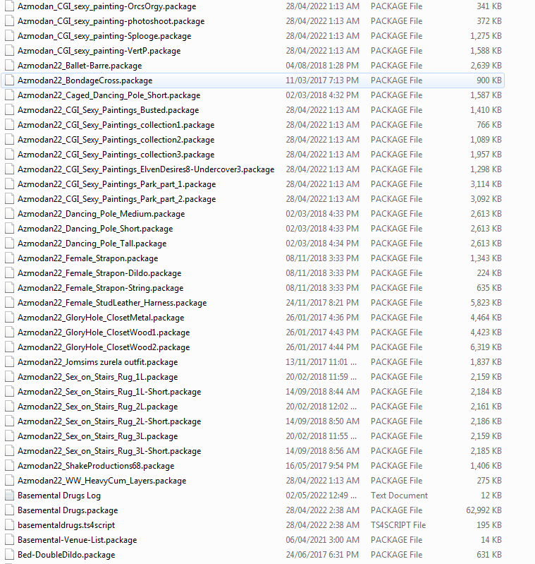Select the file name Azmodan22_Jomsims zurela outfit.package

98,362
